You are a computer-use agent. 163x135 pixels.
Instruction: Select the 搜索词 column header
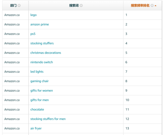pyautogui.click(x=74, y=5)
